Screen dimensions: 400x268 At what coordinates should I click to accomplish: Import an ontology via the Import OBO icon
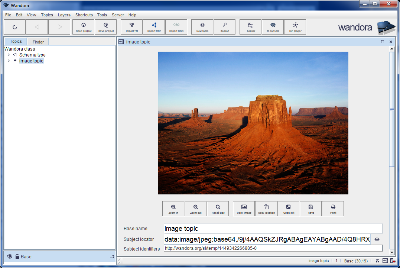(x=176, y=27)
